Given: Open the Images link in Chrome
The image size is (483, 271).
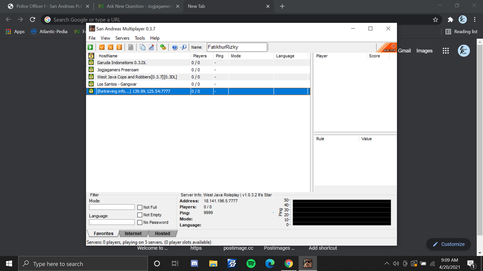Looking at the screenshot, I should (x=425, y=51).
